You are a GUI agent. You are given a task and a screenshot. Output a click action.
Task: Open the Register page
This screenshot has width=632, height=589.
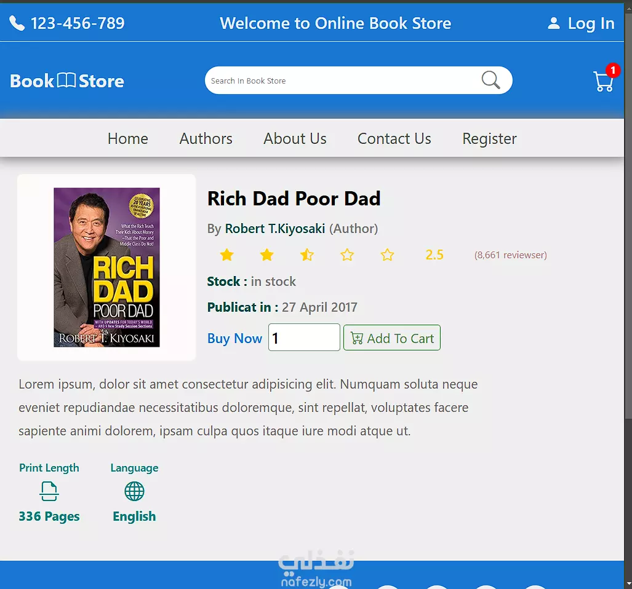(x=489, y=139)
